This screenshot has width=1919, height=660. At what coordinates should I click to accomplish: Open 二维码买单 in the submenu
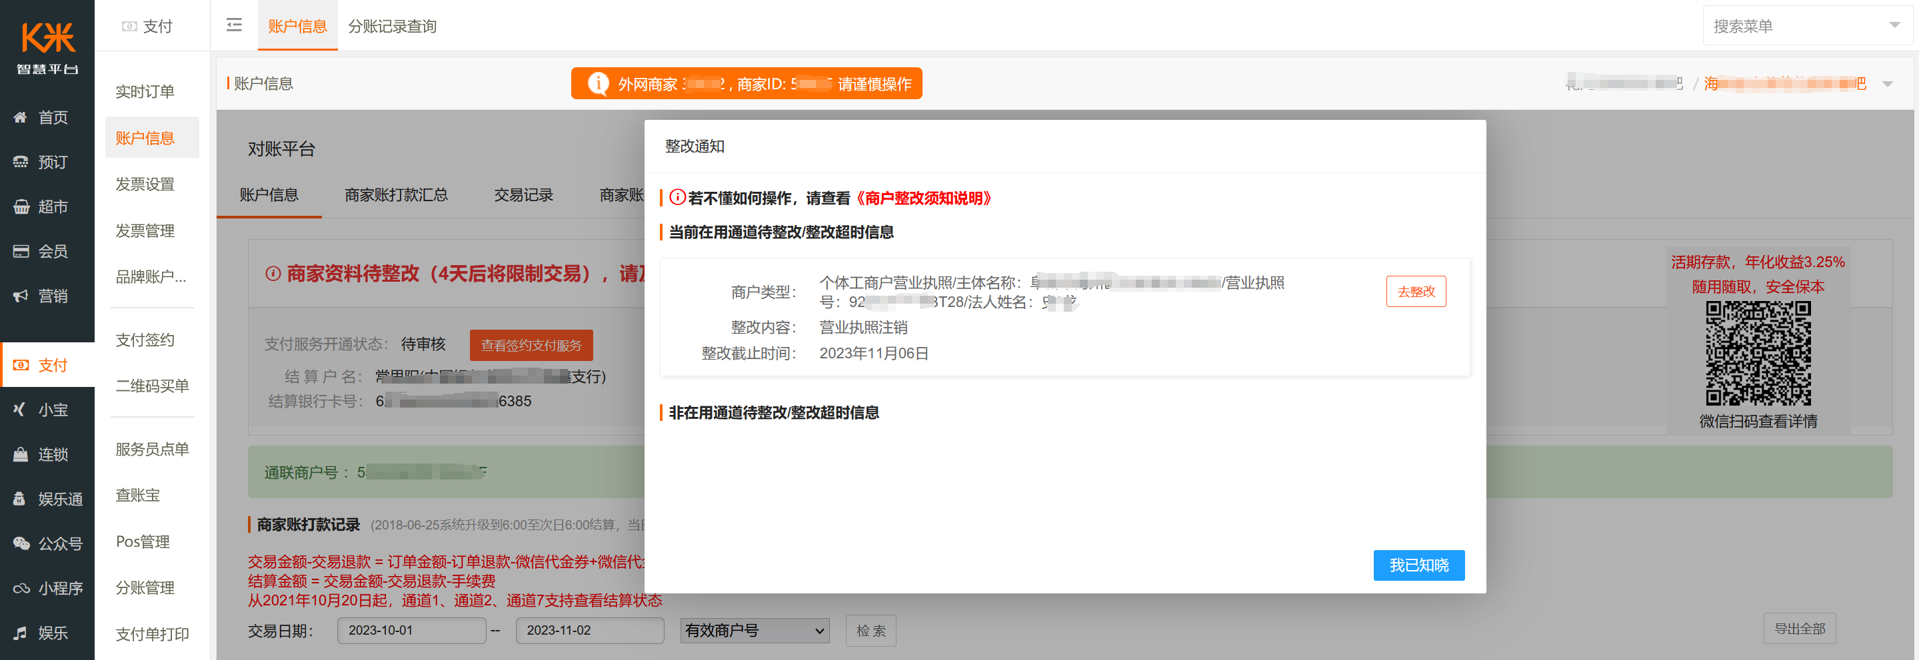[x=153, y=386]
